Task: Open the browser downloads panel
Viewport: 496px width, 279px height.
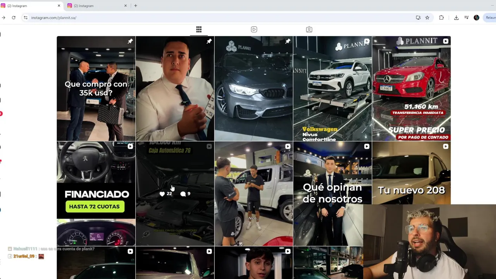Action: tap(456, 17)
